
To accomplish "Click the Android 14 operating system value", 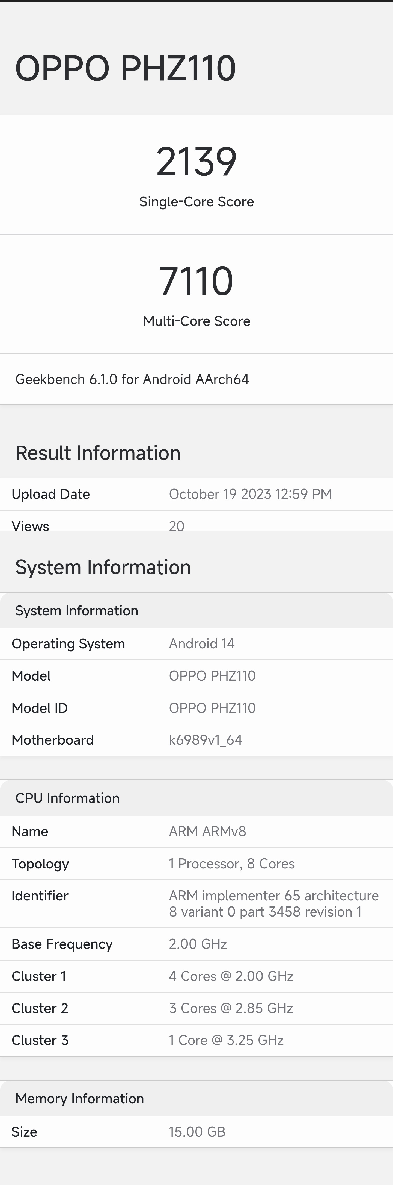I will tap(202, 643).
